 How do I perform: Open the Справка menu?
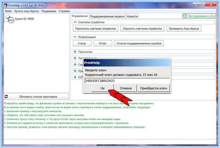click(64, 11)
